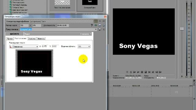Switch to the 'Эффекты' tab
The image size is (196, 110).
pos(41,39)
